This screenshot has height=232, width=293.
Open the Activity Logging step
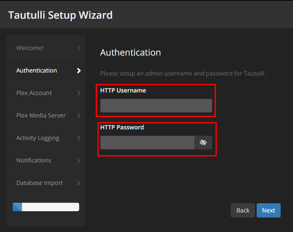pyautogui.click(x=46, y=138)
